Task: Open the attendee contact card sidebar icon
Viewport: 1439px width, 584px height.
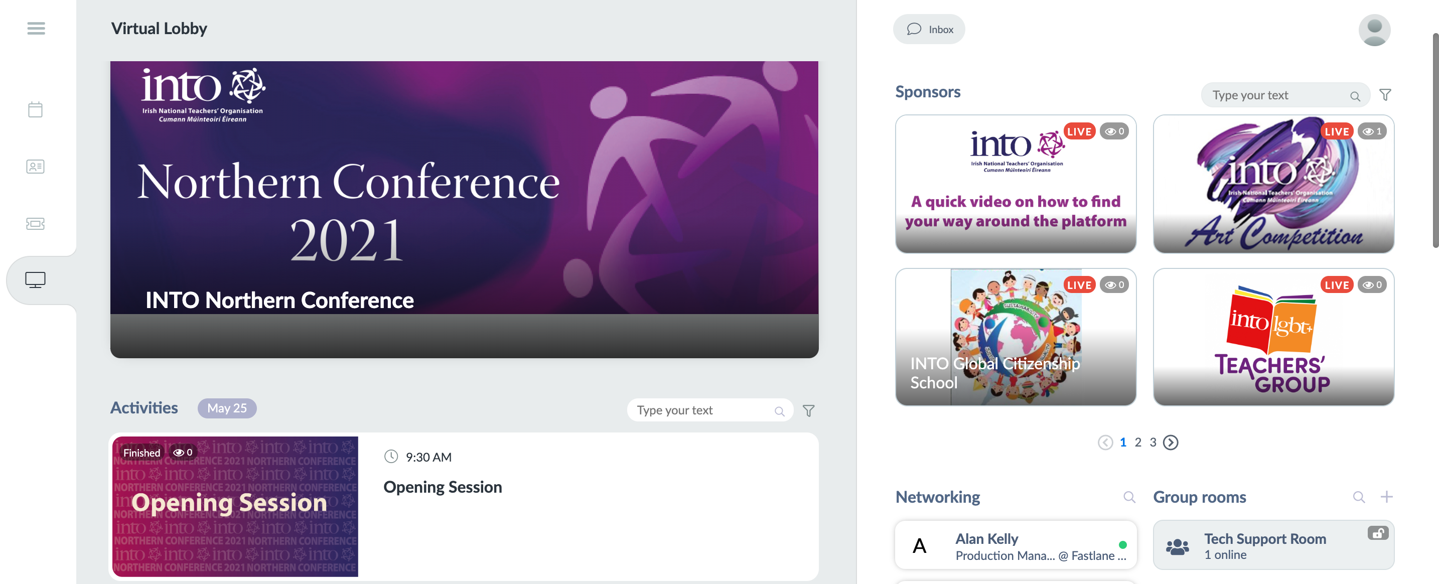Action: (35, 167)
